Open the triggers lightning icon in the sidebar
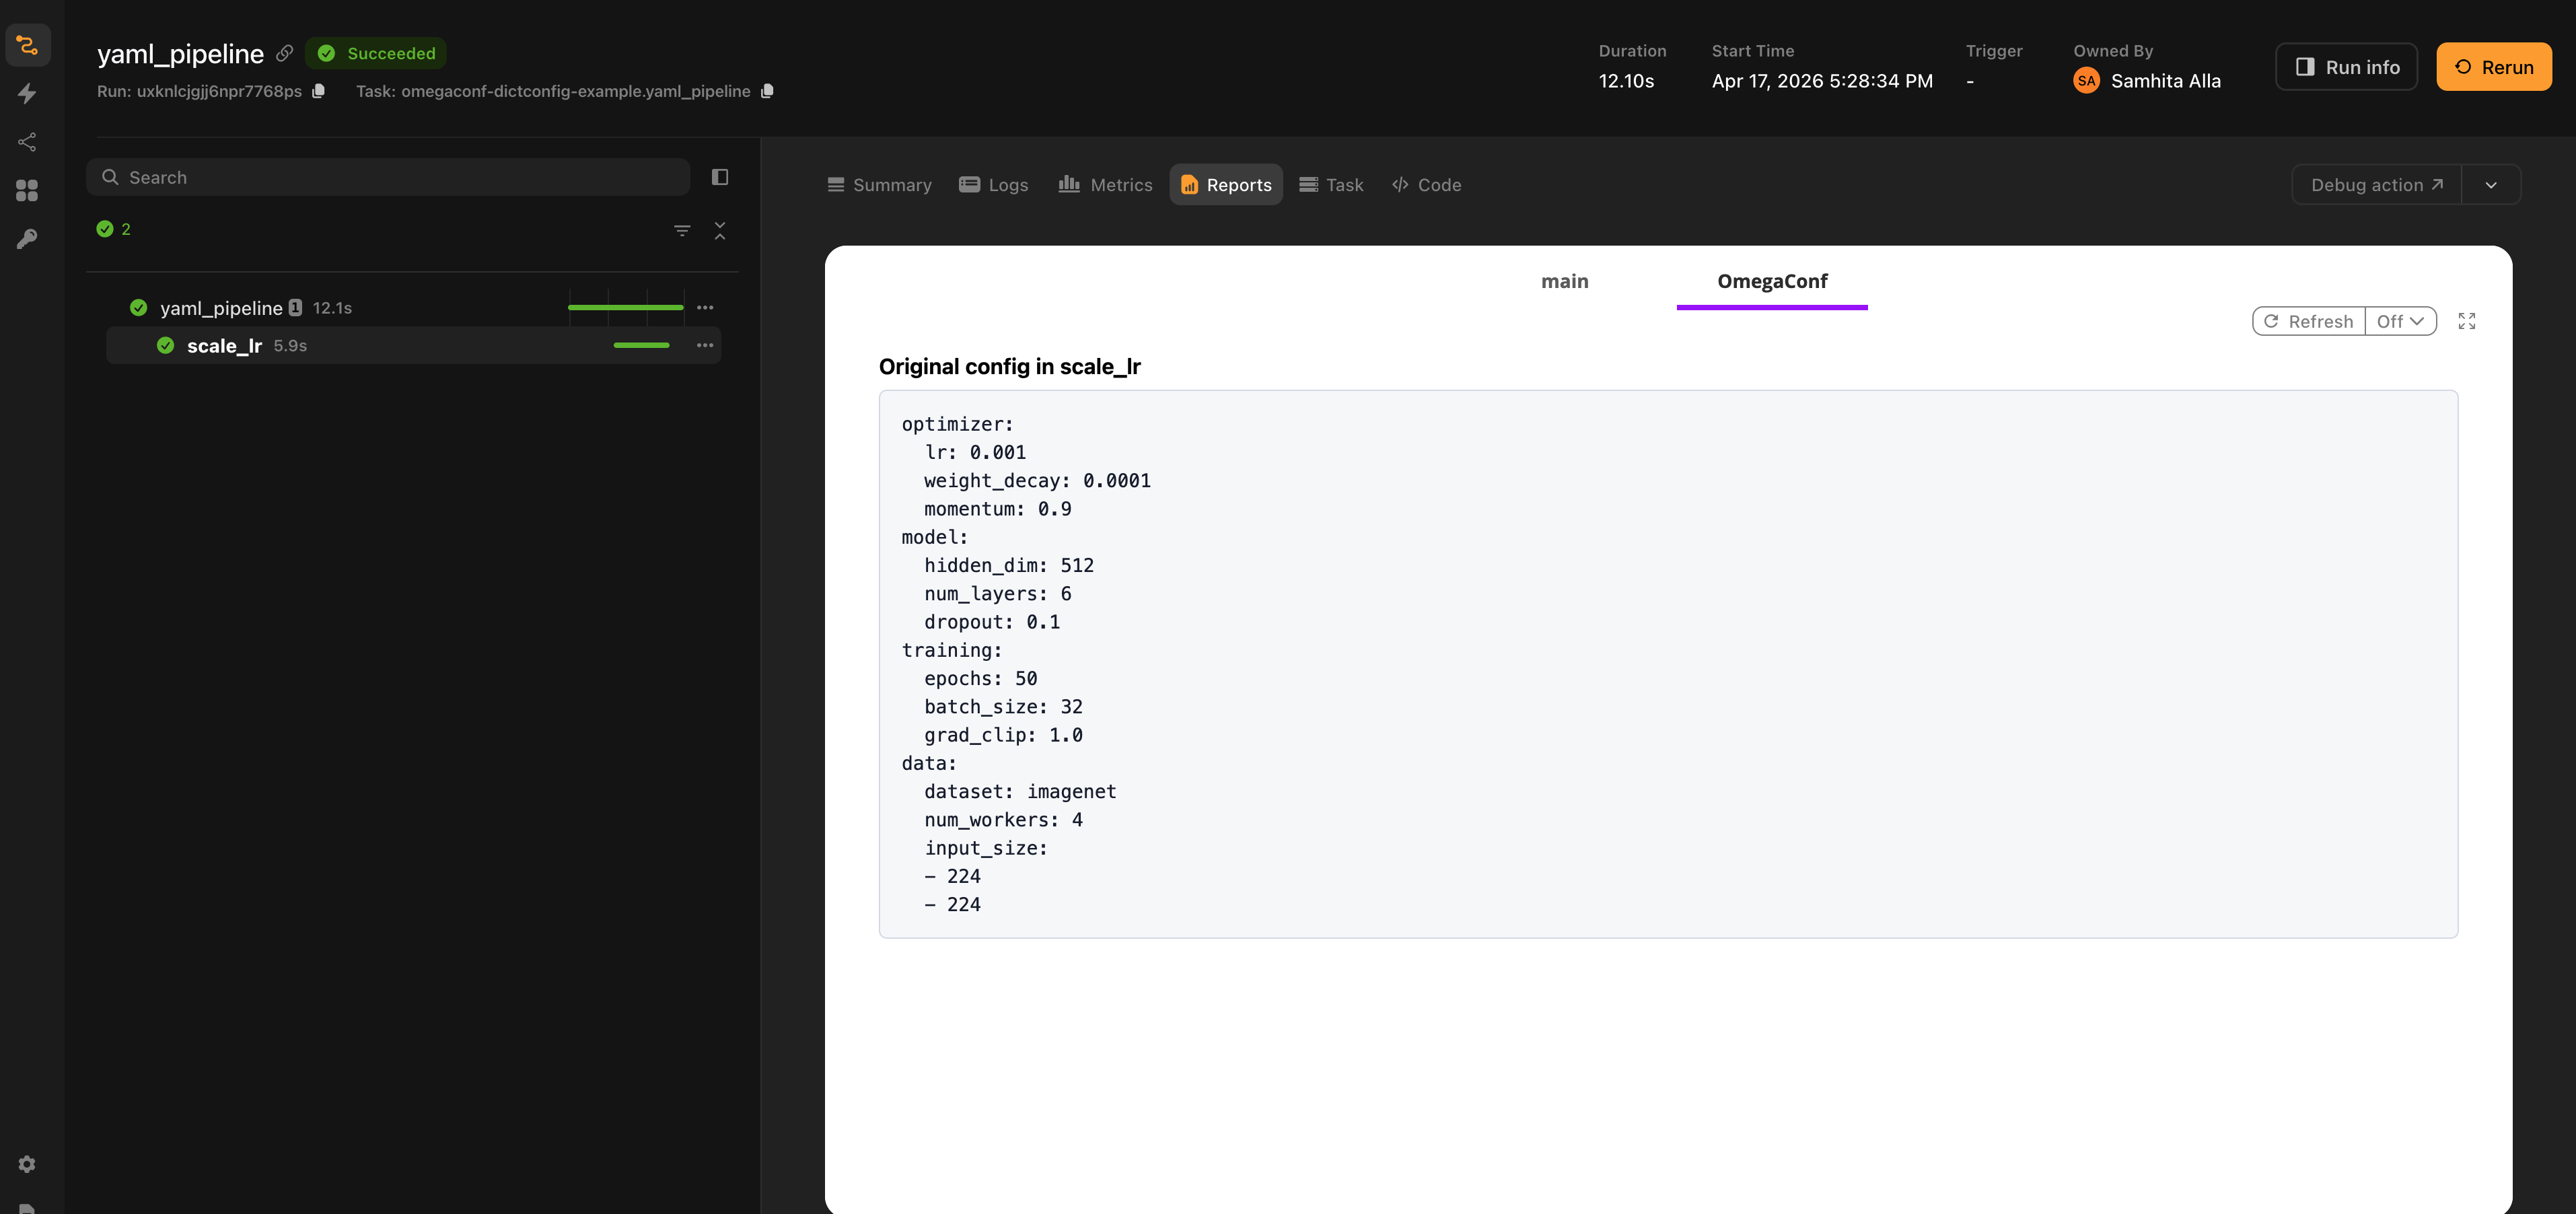Viewport: 2576px width, 1214px height. pos(27,93)
